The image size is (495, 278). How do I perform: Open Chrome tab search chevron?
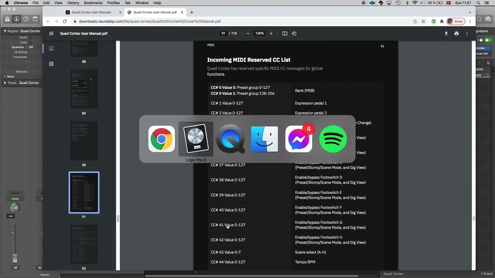tap(470, 12)
